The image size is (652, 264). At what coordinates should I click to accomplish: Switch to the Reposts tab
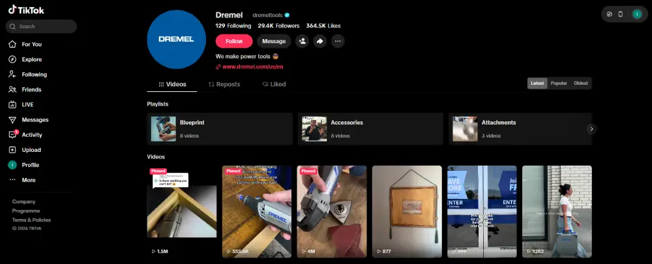pyautogui.click(x=224, y=84)
